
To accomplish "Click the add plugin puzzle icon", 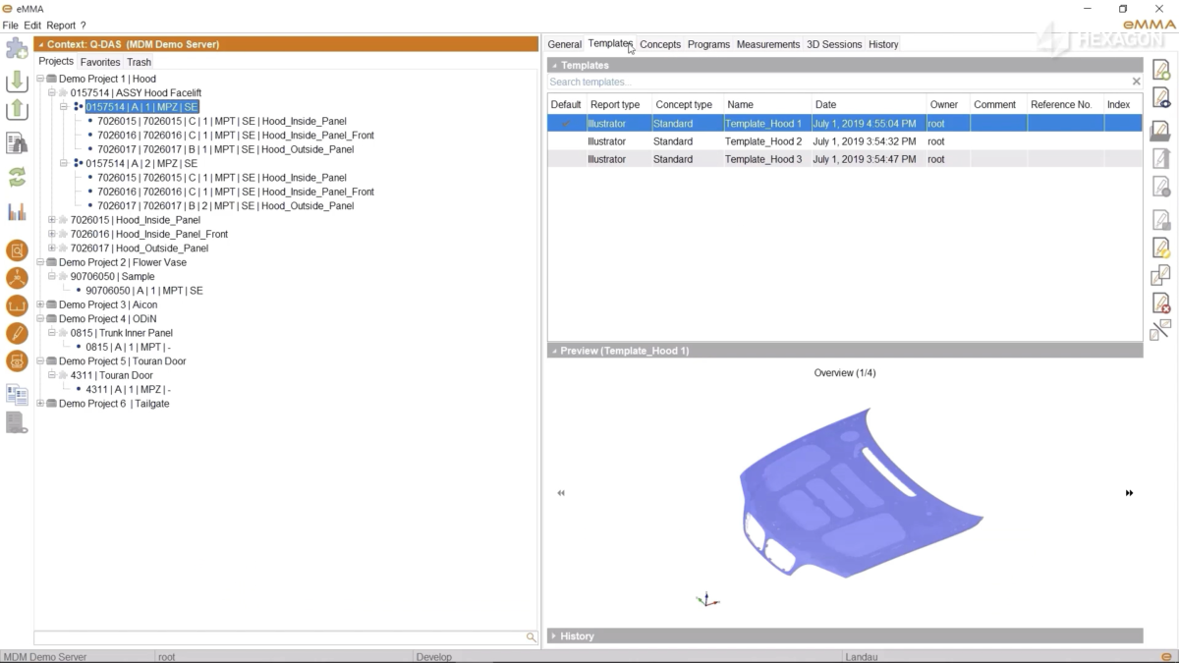I will pyautogui.click(x=17, y=48).
